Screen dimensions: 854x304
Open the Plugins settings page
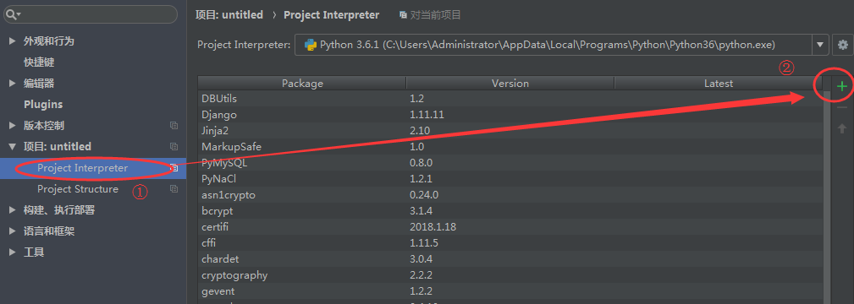pyautogui.click(x=43, y=105)
